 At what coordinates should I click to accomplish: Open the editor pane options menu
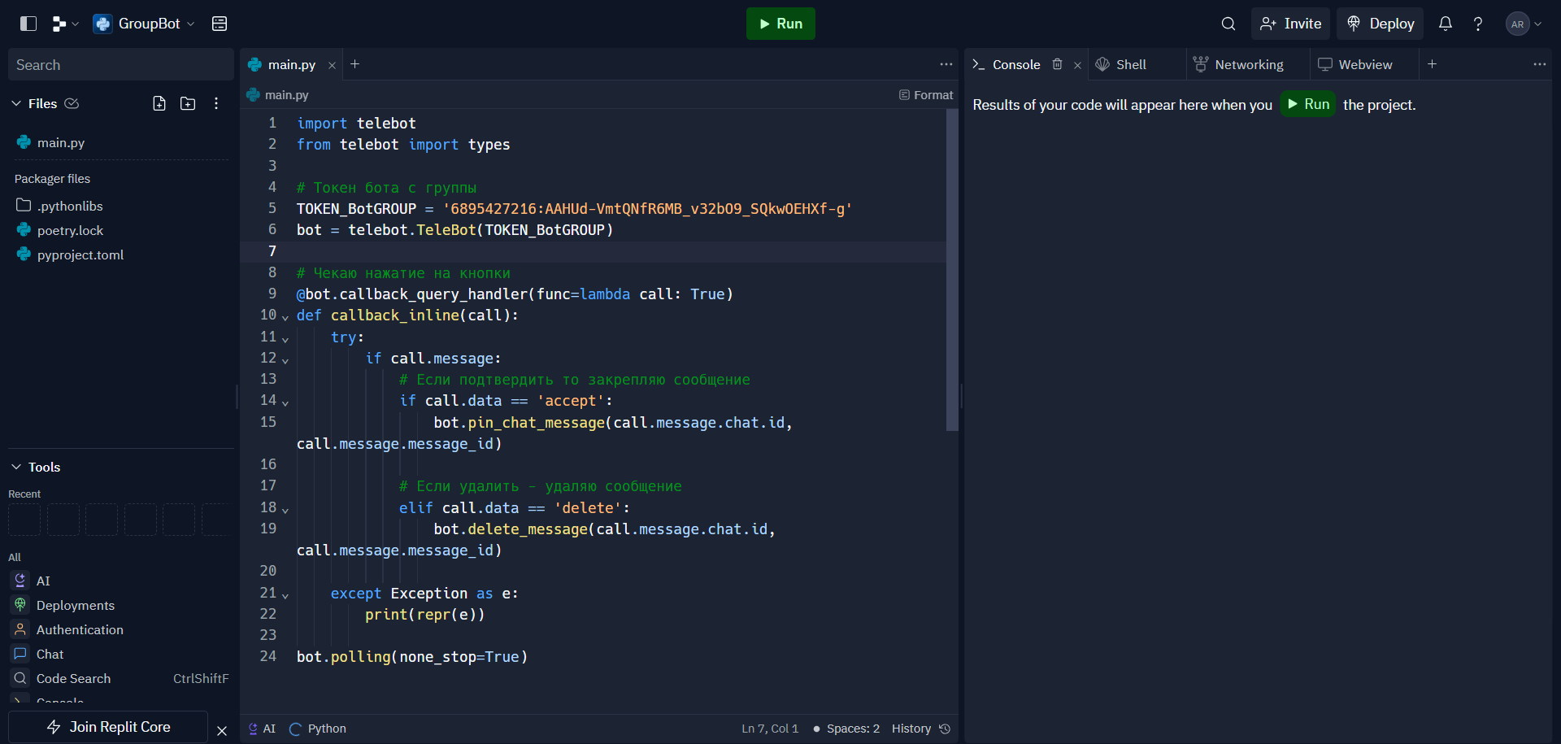click(x=946, y=64)
